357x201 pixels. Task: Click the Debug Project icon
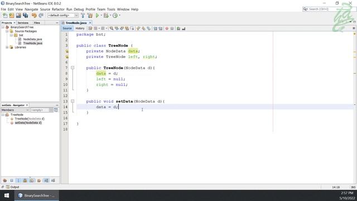coord(106,16)
